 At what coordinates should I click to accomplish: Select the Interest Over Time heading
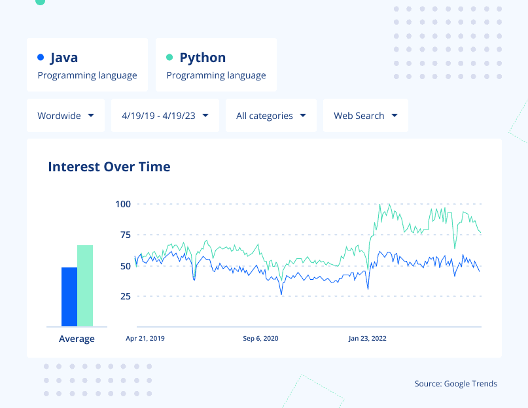(x=109, y=167)
